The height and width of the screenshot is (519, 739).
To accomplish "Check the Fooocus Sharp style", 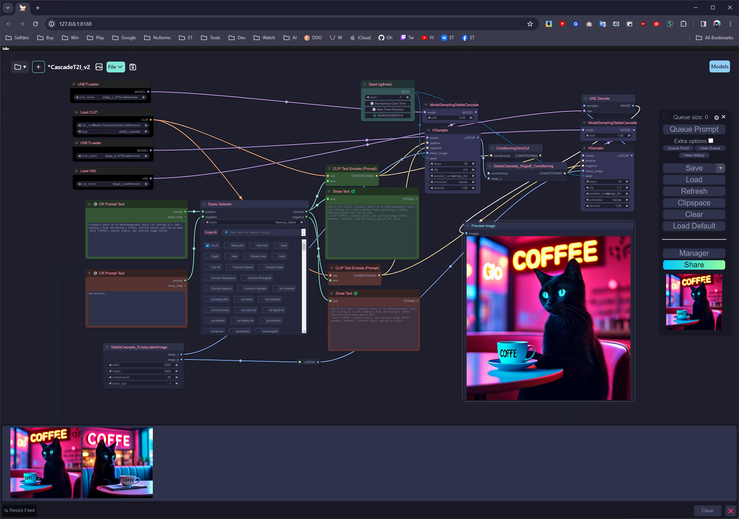I will [x=262, y=267].
